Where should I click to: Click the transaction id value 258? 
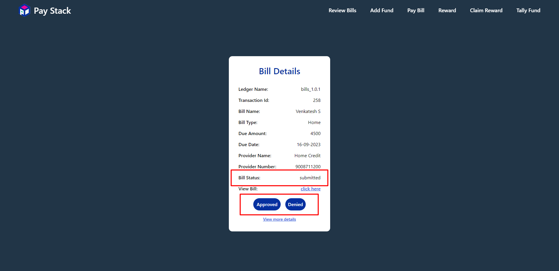point(317,100)
